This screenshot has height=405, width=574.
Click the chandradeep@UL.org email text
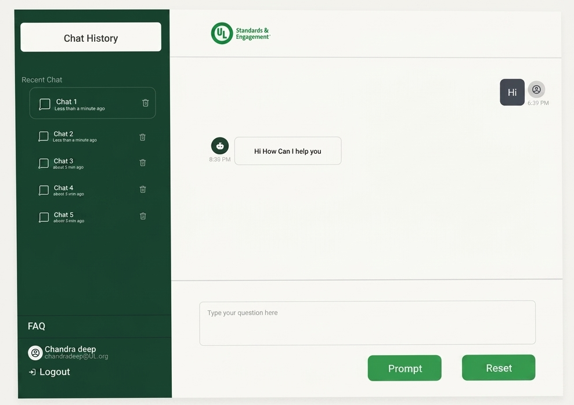[76, 356]
